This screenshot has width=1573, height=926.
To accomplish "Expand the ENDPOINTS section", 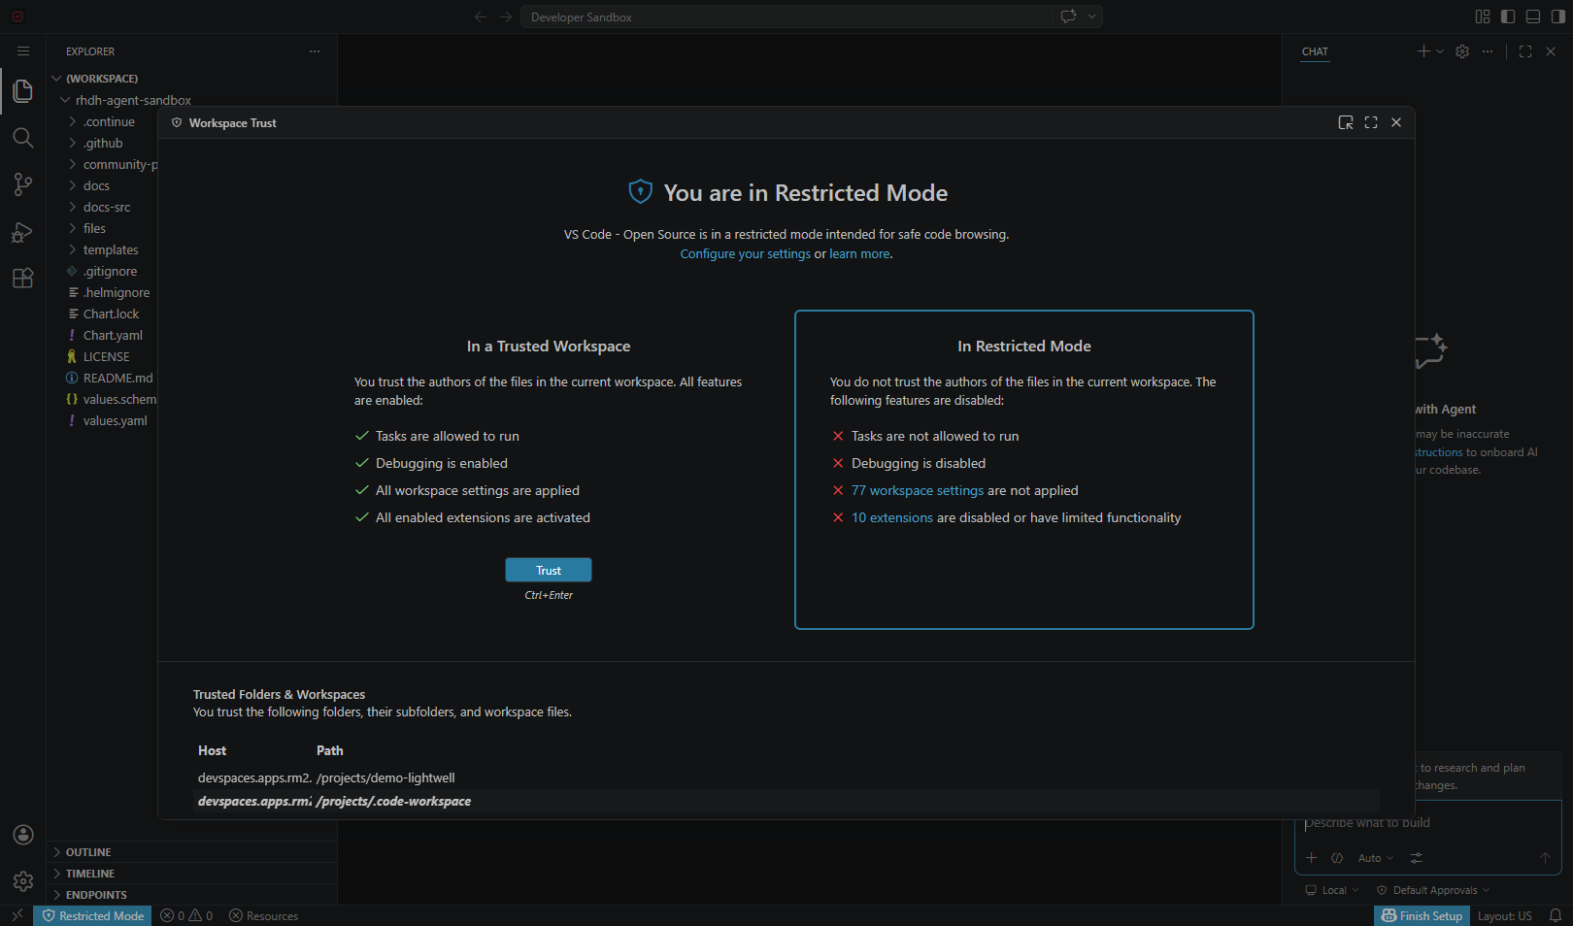I will pyautogui.click(x=192, y=895).
